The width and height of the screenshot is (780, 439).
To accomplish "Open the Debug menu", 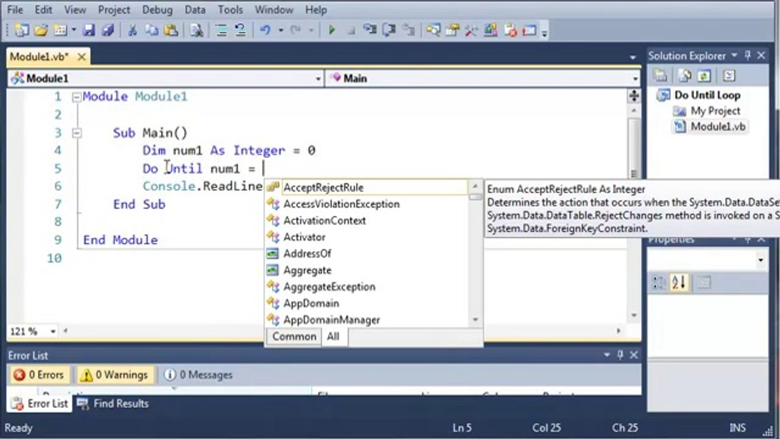I will [157, 10].
